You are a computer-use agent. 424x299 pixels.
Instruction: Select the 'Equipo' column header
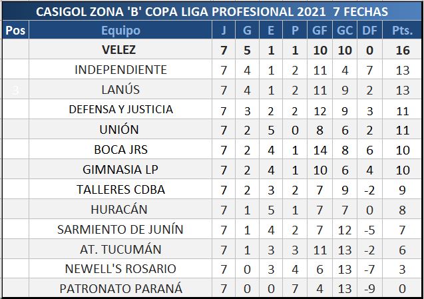(120, 31)
